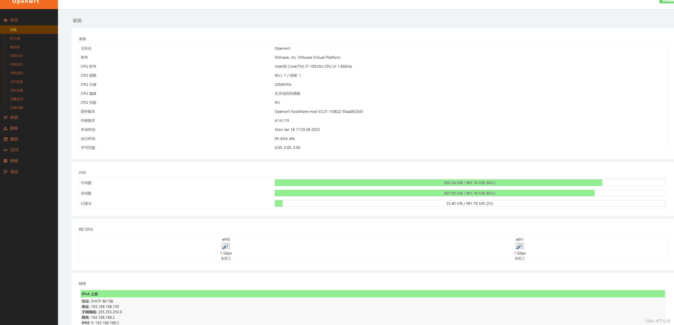Click the globe icon beside 网络
The image size is (674, 325).
click(5, 161)
